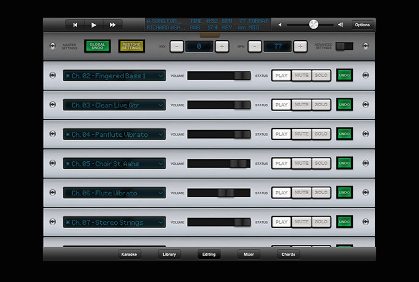Screen dimensions: 419x282
Task: Solo Ch. 04 Panflute Vibrato
Action: coord(321,134)
